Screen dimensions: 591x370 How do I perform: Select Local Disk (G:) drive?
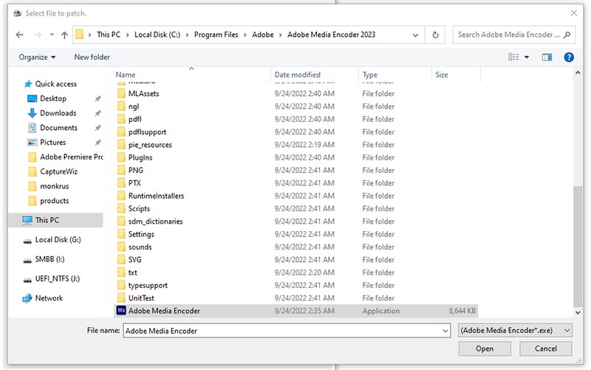(x=58, y=240)
